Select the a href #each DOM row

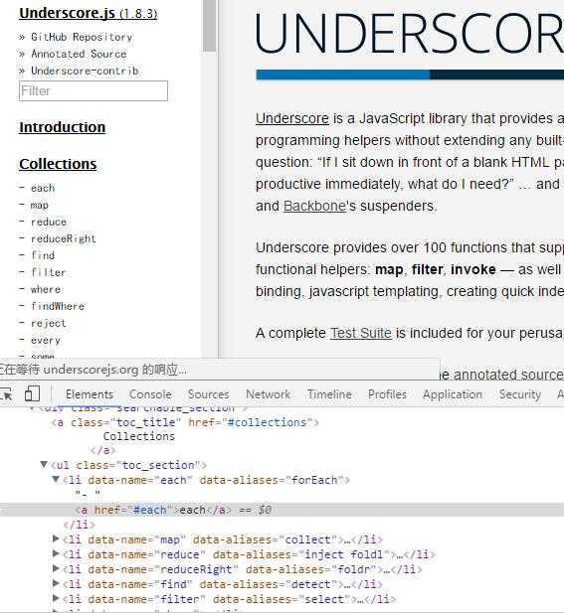coord(282,510)
